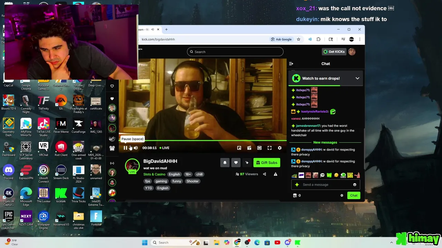The height and width of the screenshot is (248, 442).
Task: Open Chrome media controls icon
Action: (343, 39)
